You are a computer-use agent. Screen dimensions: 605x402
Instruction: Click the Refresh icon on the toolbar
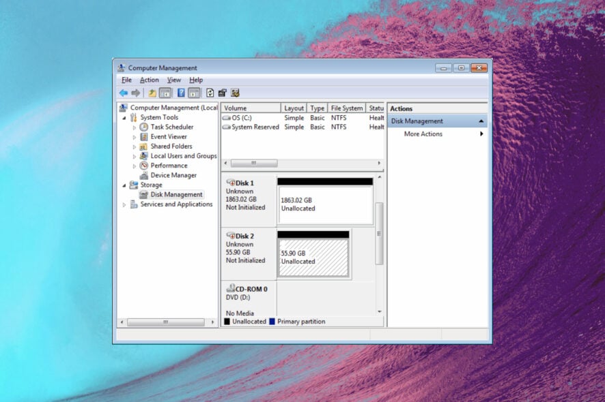pyautogui.click(x=211, y=92)
